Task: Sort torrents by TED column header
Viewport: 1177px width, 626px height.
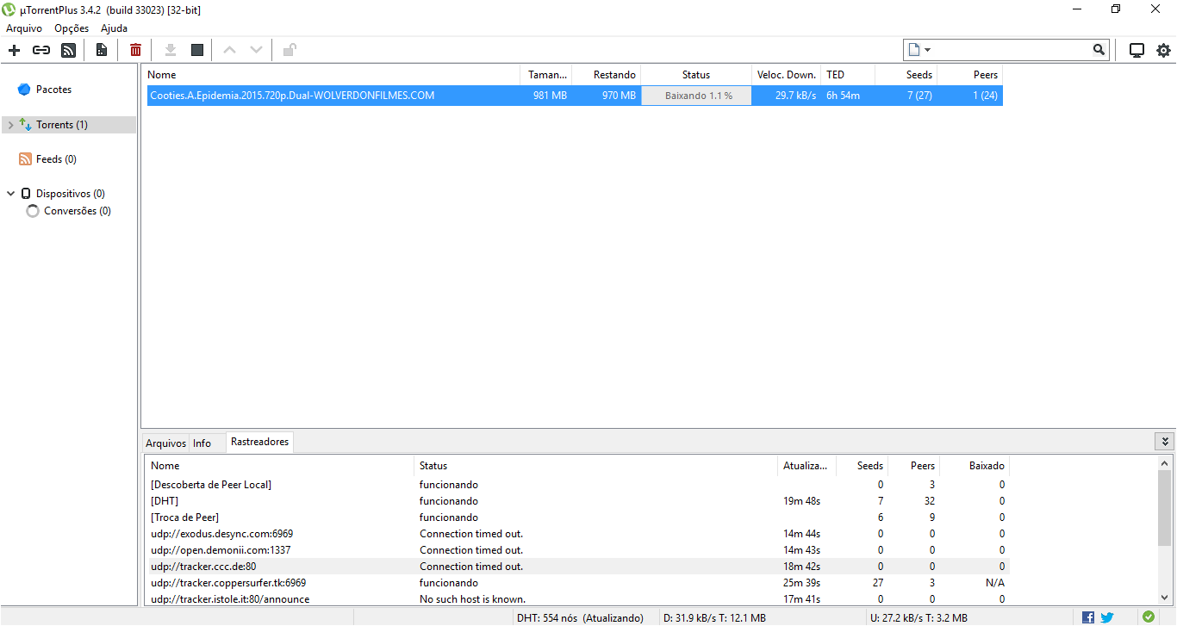Action: [848, 75]
